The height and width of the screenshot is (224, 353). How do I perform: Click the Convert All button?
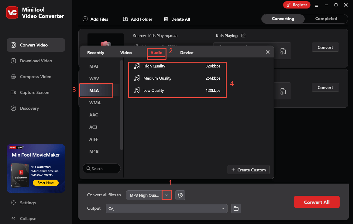tap(317, 202)
